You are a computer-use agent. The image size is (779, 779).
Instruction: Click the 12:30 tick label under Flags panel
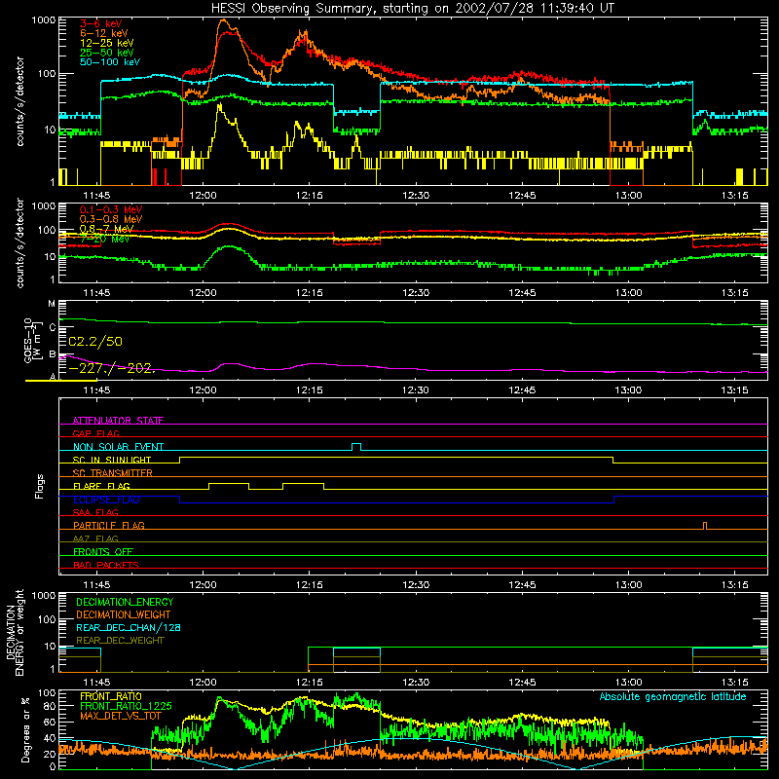[x=416, y=585]
